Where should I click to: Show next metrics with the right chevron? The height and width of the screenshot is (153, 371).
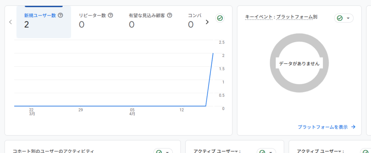[x=207, y=22]
